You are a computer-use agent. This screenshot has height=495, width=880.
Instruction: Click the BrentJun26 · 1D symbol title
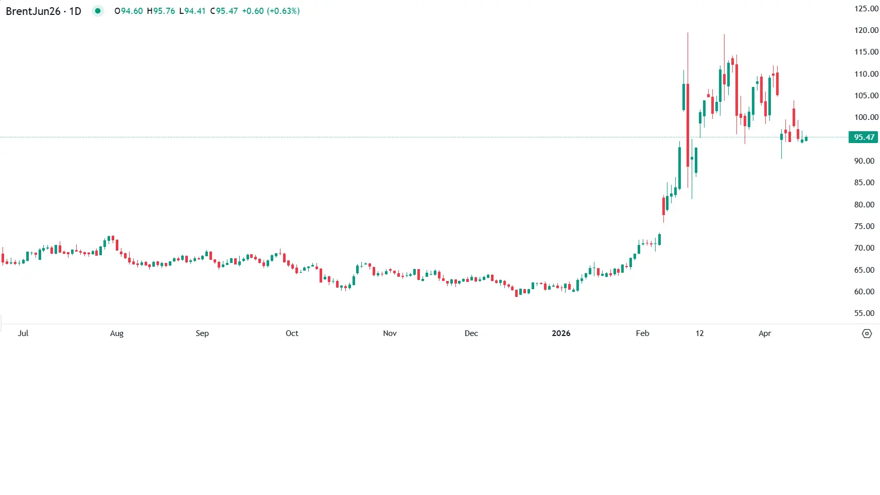pos(43,11)
